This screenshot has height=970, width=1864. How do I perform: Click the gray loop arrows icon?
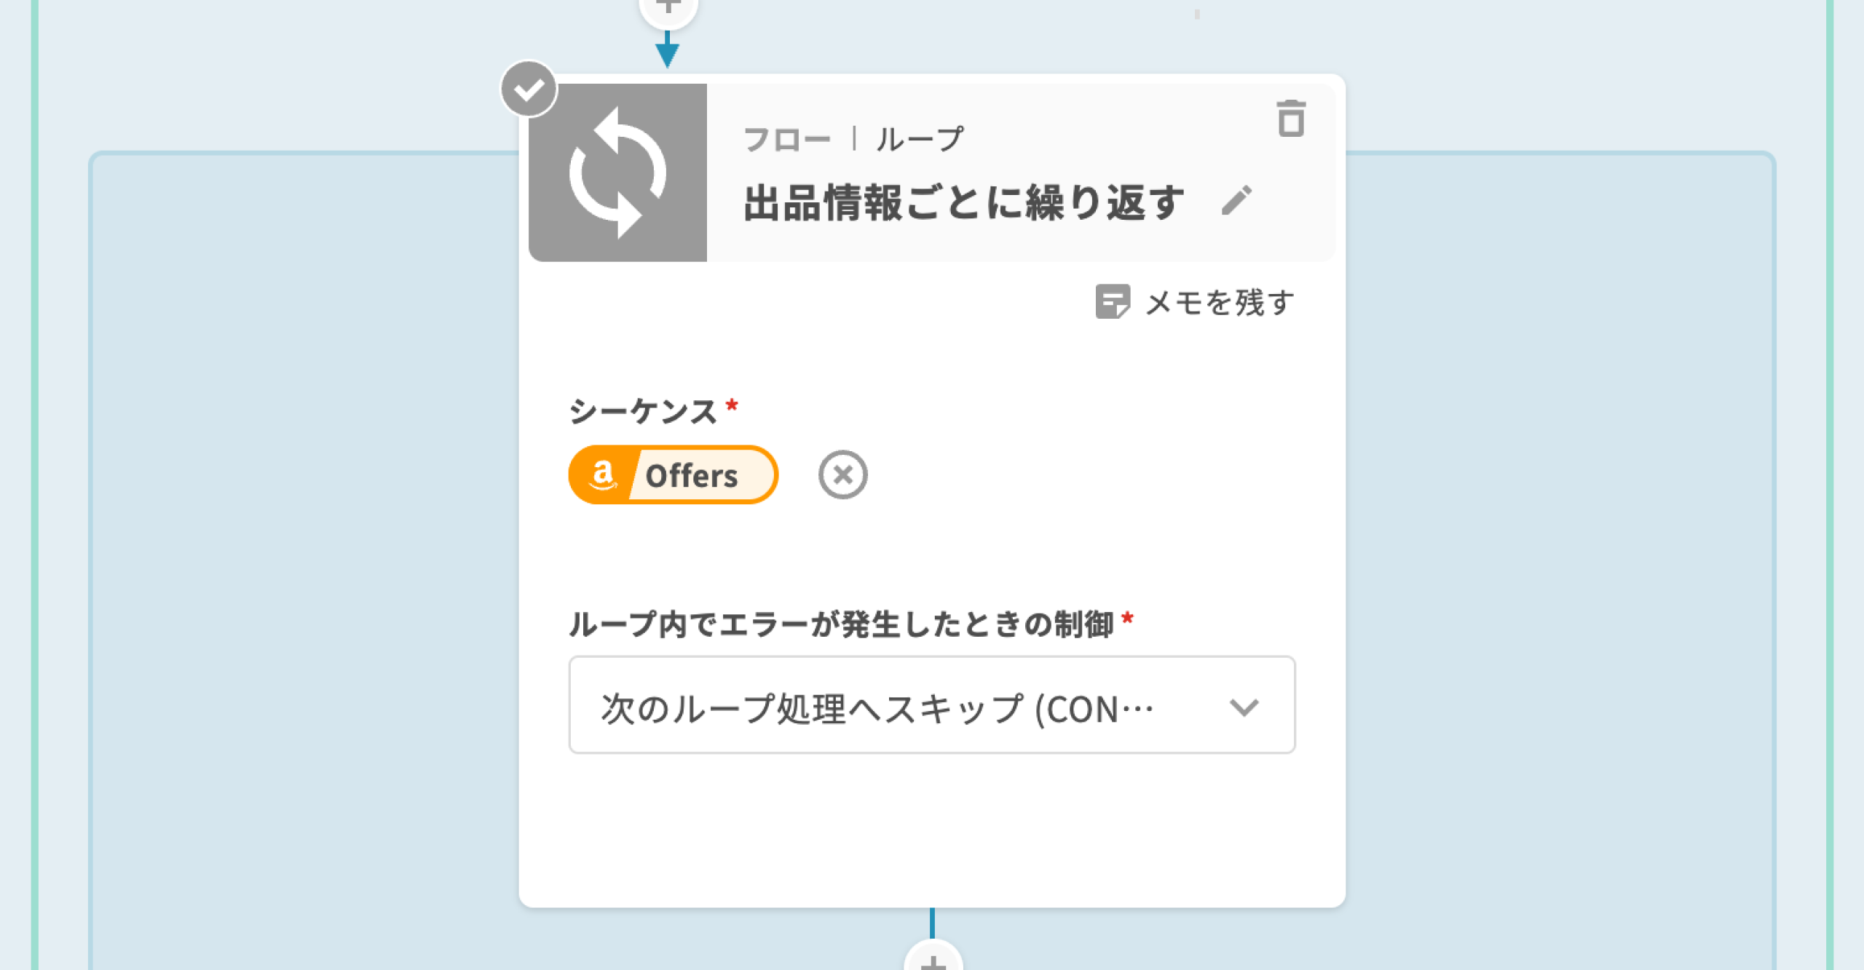click(x=617, y=172)
